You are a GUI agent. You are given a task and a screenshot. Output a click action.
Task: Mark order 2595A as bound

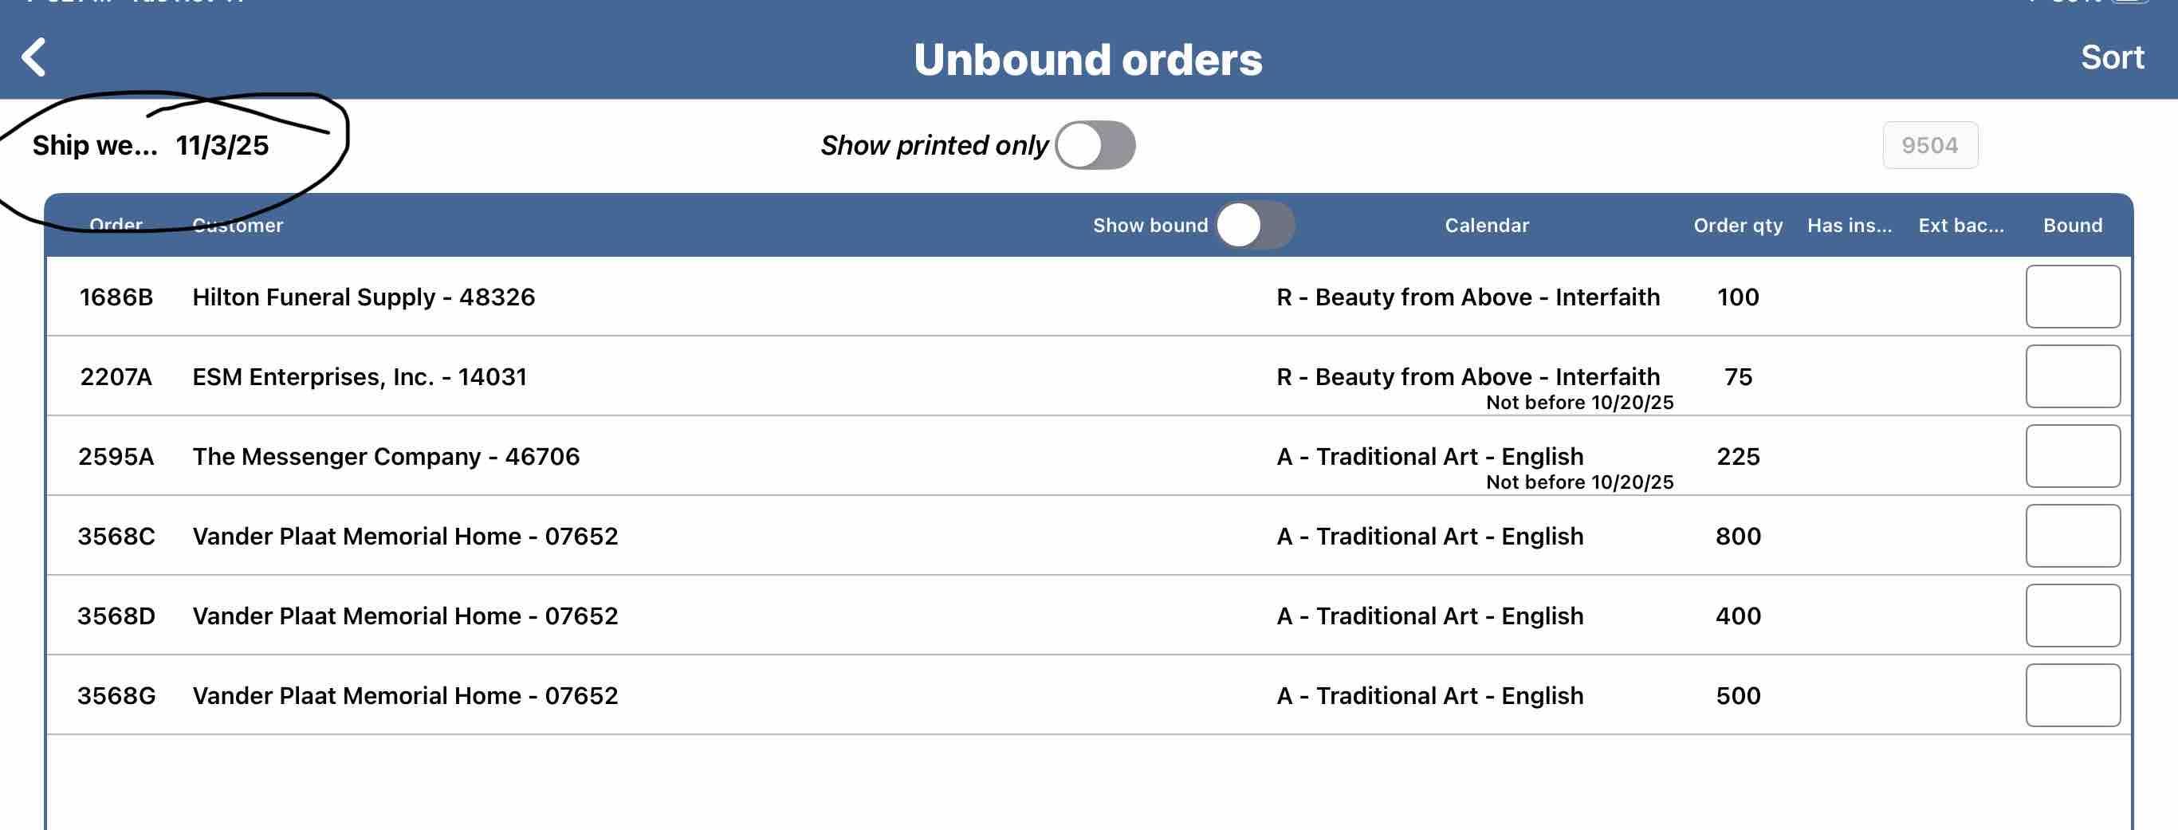(2072, 456)
